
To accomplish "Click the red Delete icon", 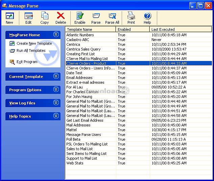I will [61, 16].
